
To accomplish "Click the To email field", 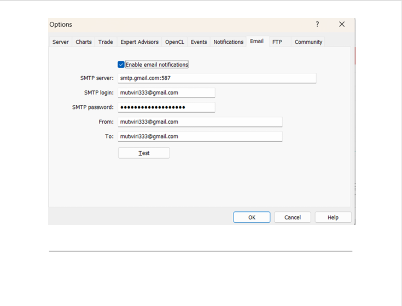I will pyautogui.click(x=200, y=137).
